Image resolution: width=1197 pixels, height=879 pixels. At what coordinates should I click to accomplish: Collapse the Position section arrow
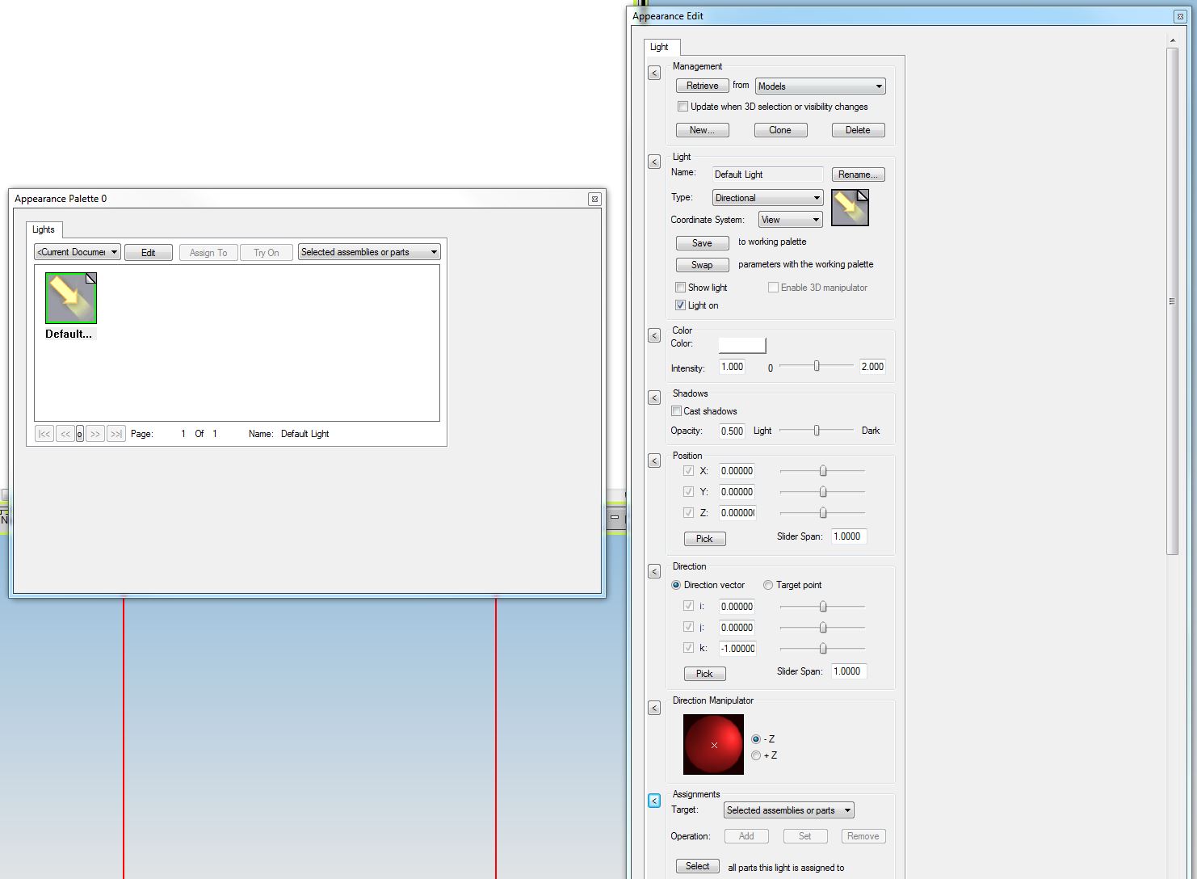[x=654, y=461]
